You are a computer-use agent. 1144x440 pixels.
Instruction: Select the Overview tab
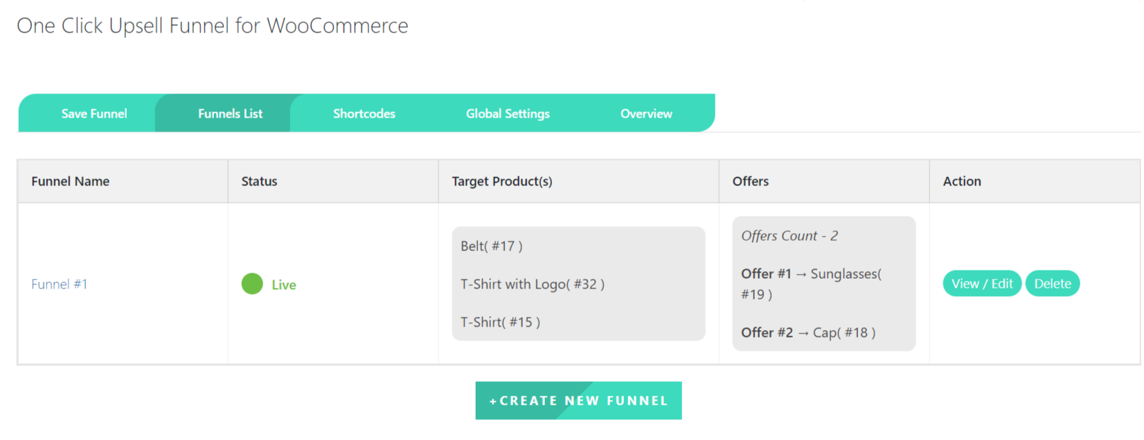point(646,113)
